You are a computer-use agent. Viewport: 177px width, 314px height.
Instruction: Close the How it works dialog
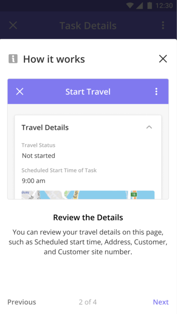[163, 59]
